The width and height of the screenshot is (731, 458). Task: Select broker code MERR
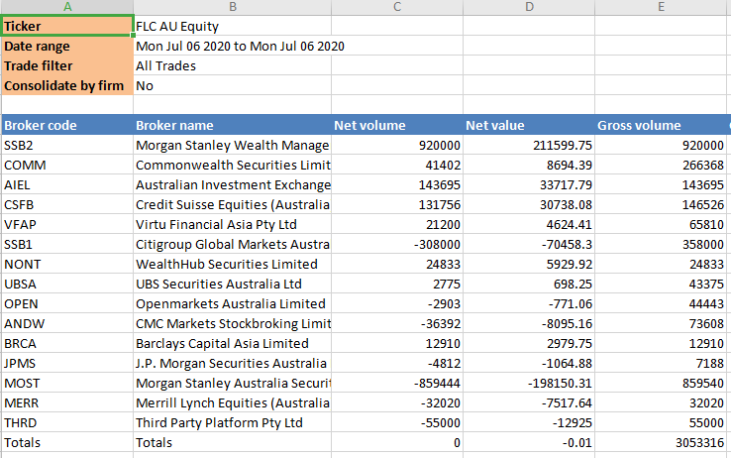(x=67, y=402)
